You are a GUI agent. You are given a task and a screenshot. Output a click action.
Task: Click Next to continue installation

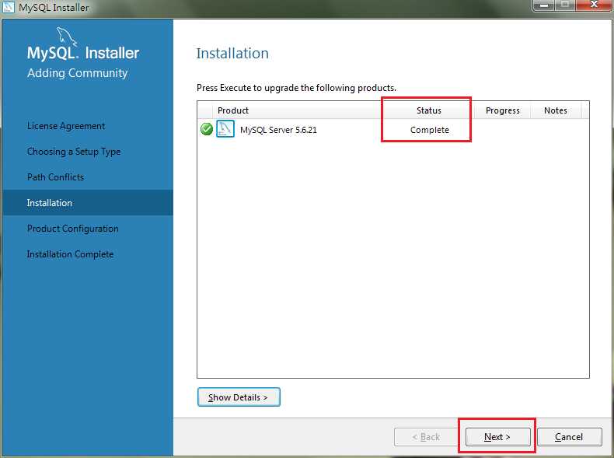[497, 436]
